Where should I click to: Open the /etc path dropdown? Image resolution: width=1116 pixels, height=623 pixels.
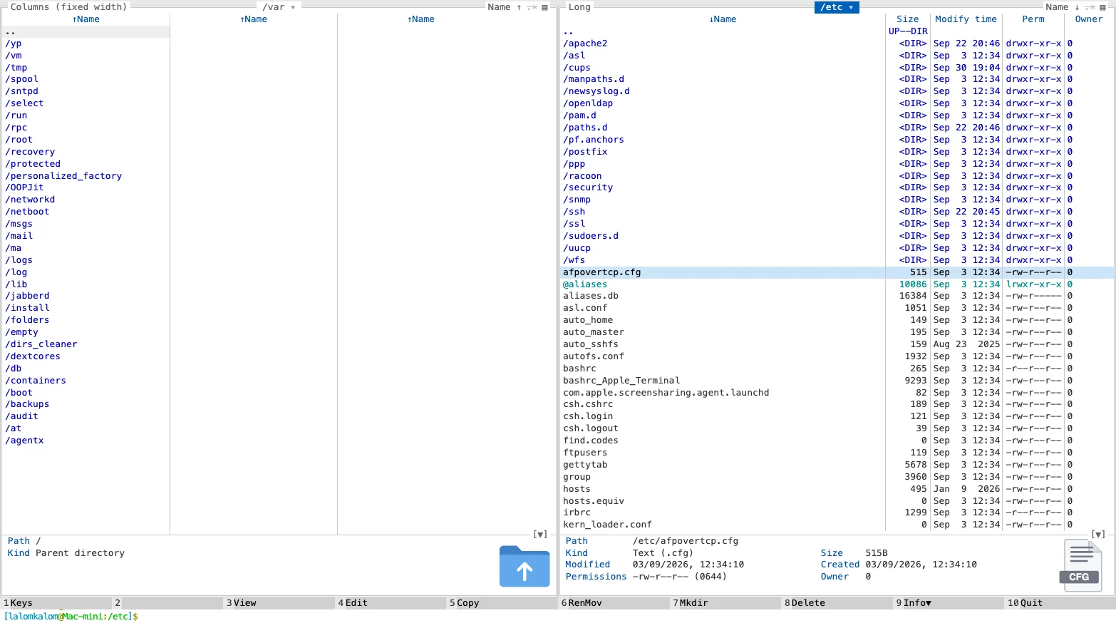pos(837,7)
